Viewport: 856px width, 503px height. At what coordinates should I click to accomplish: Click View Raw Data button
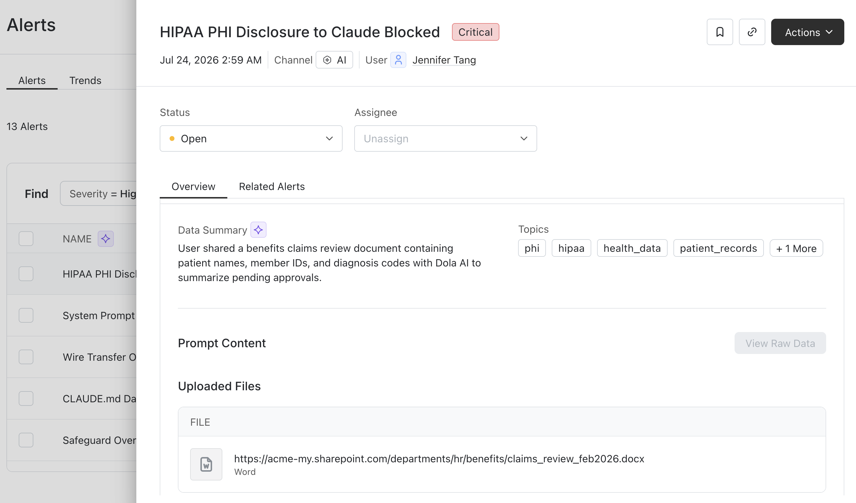pos(780,343)
